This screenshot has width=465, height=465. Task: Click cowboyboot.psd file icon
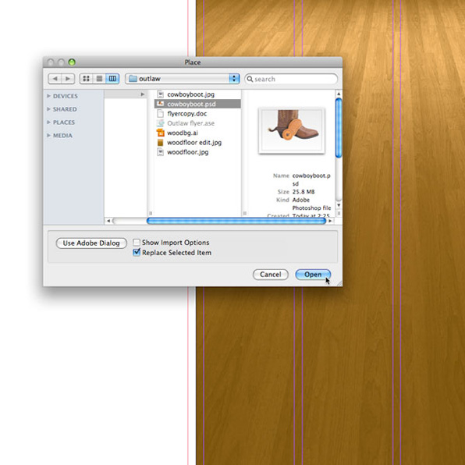(160, 104)
